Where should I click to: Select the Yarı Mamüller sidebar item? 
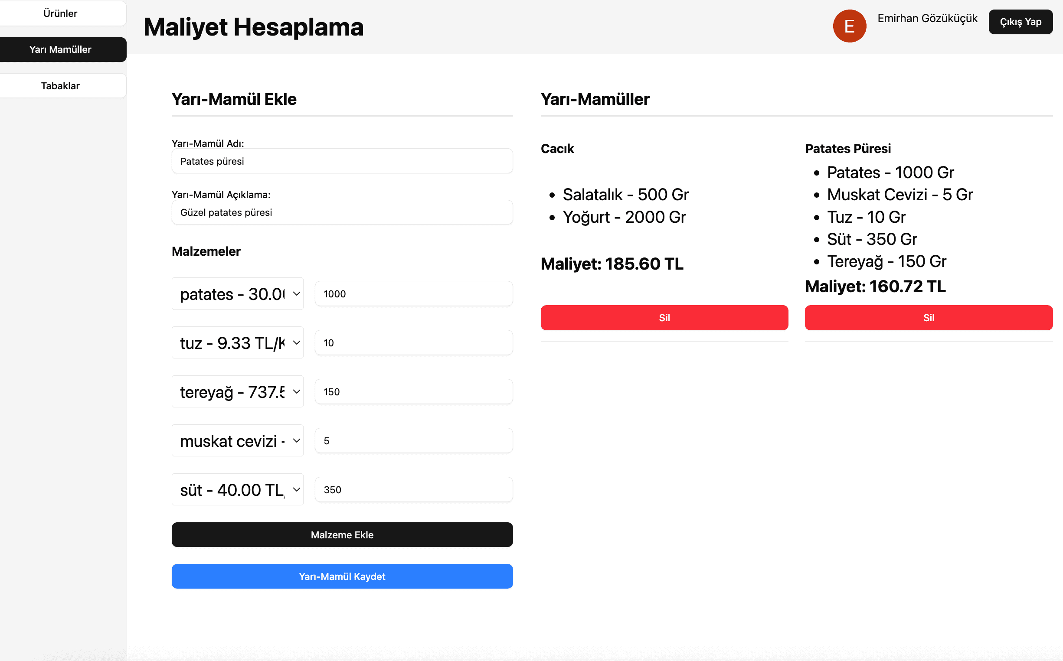pos(60,49)
